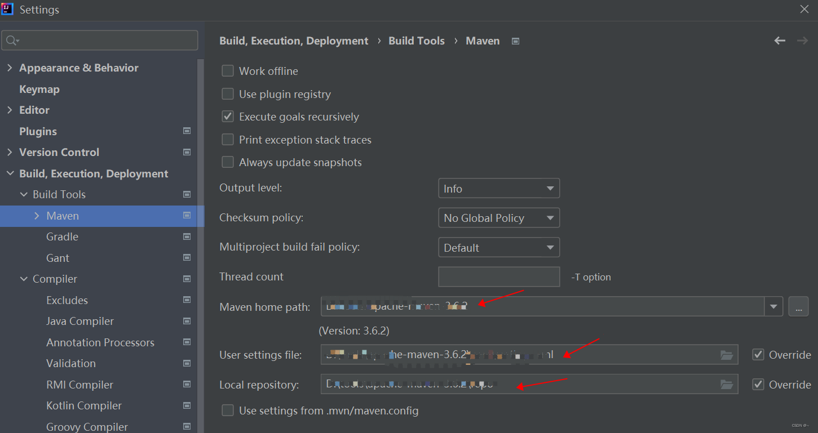
Task: Click project-level icon beside Gant
Action: (187, 258)
